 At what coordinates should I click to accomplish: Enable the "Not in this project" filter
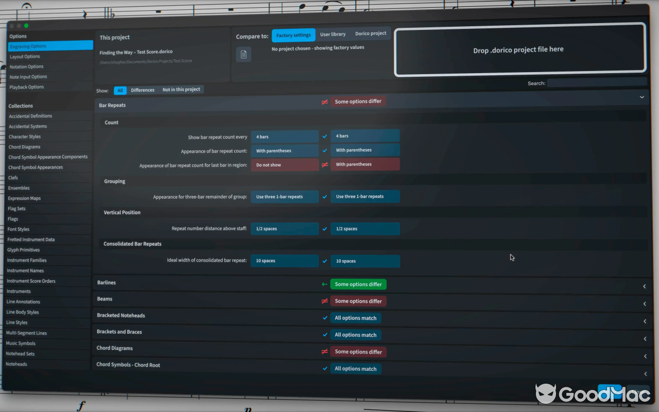pyautogui.click(x=181, y=90)
